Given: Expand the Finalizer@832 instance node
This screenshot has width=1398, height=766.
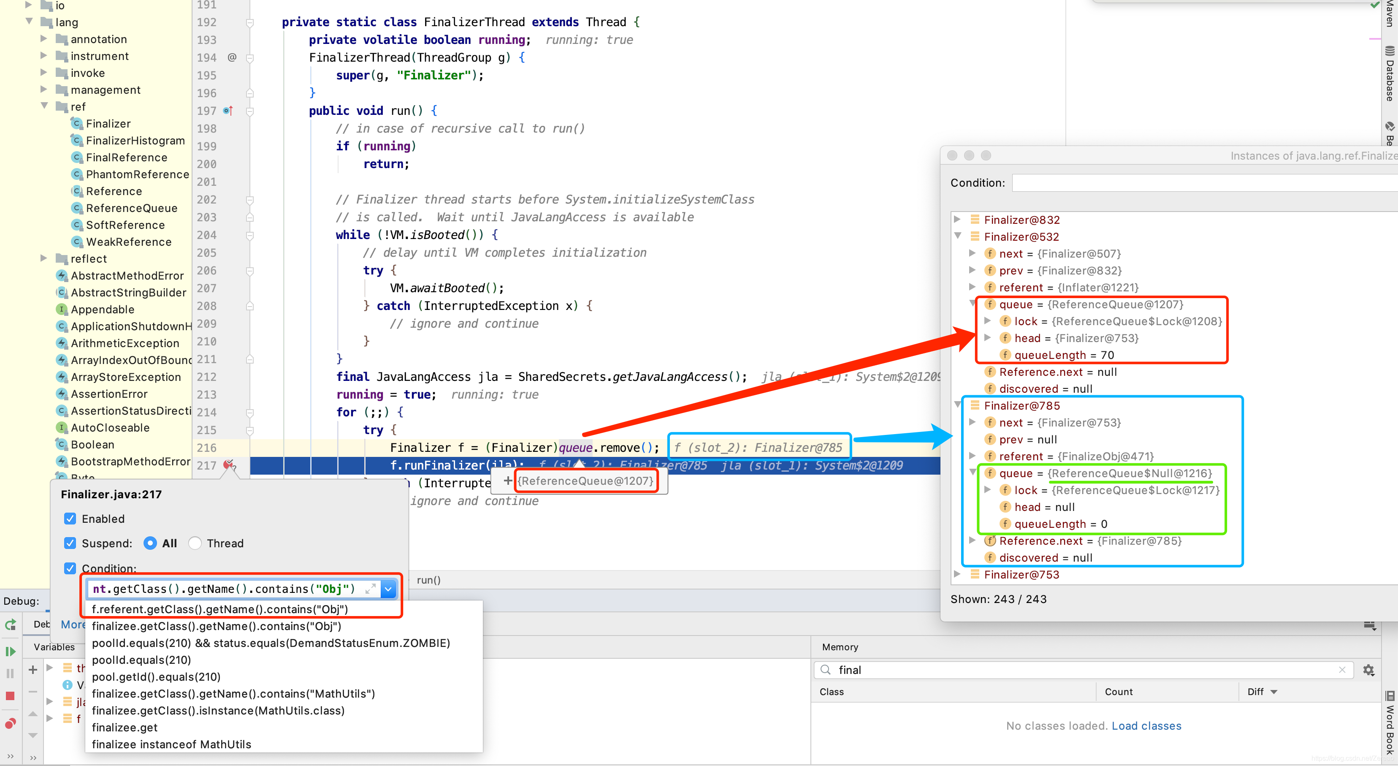Looking at the screenshot, I should point(957,219).
